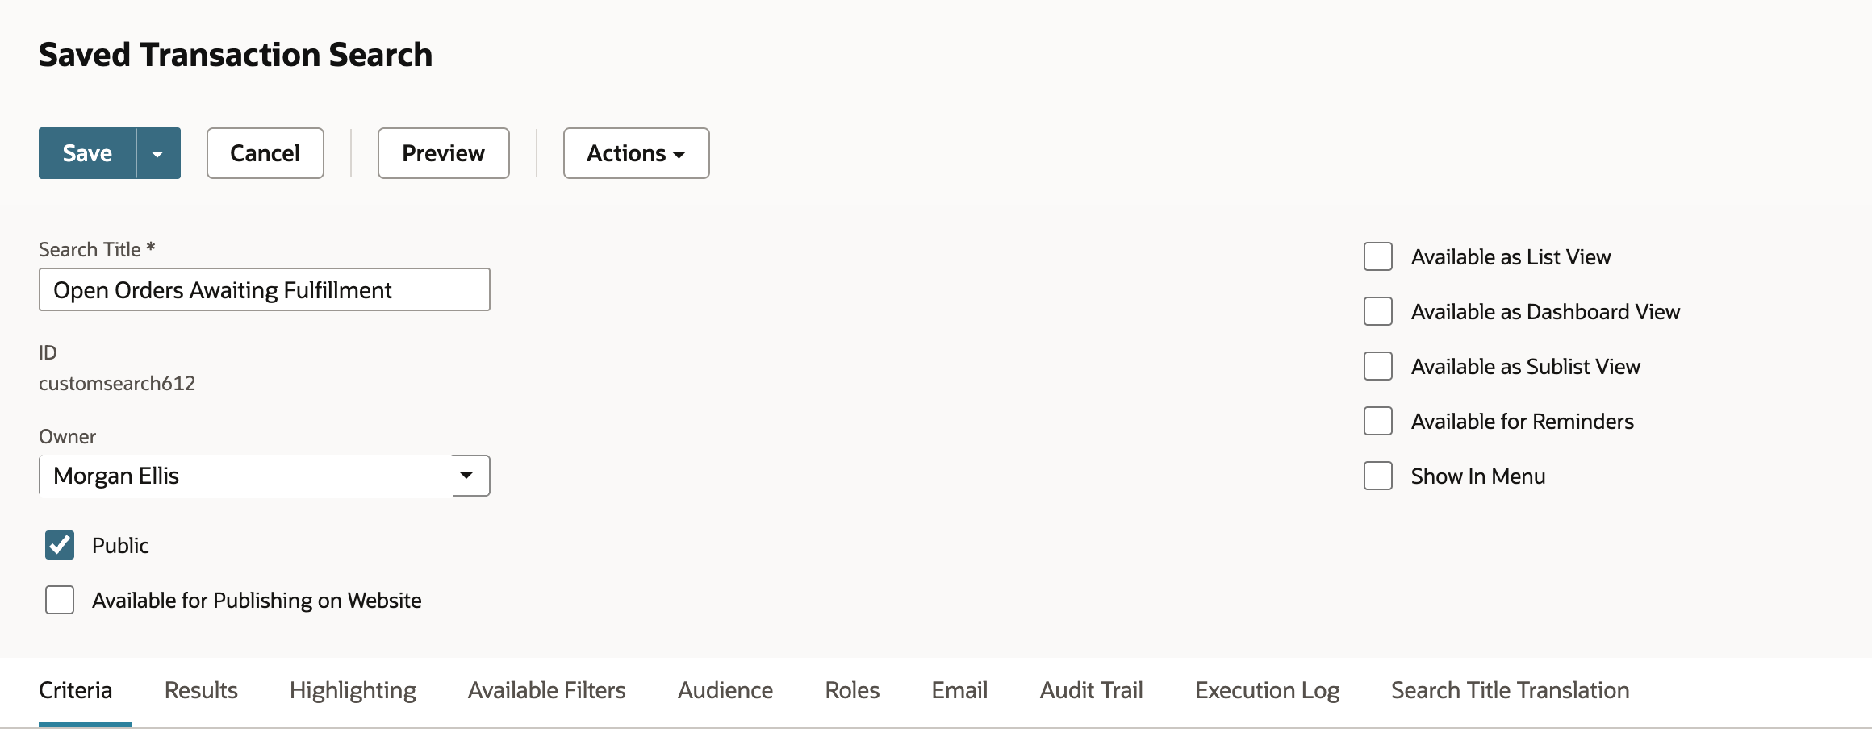The height and width of the screenshot is (753, 1872).
Task: Check Available as Dashboard View
Action: tap(1378, 311)
